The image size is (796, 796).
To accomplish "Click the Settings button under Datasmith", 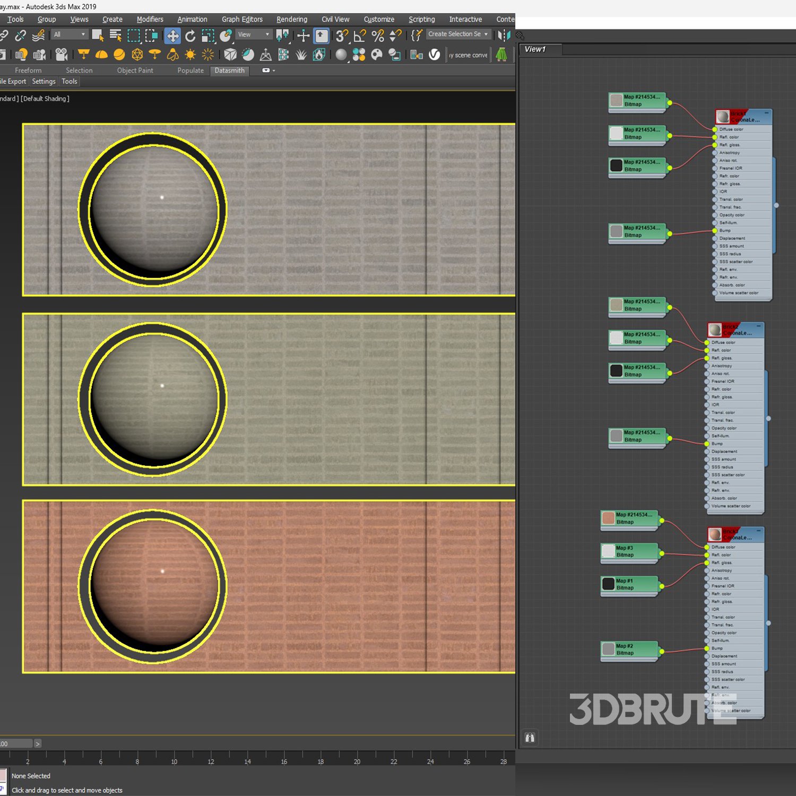I will tap(44, 81).
